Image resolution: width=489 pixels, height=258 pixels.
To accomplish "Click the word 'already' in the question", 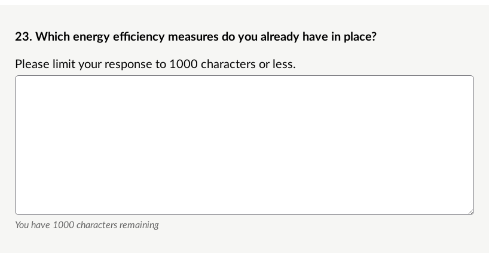I will pos(280,38).
